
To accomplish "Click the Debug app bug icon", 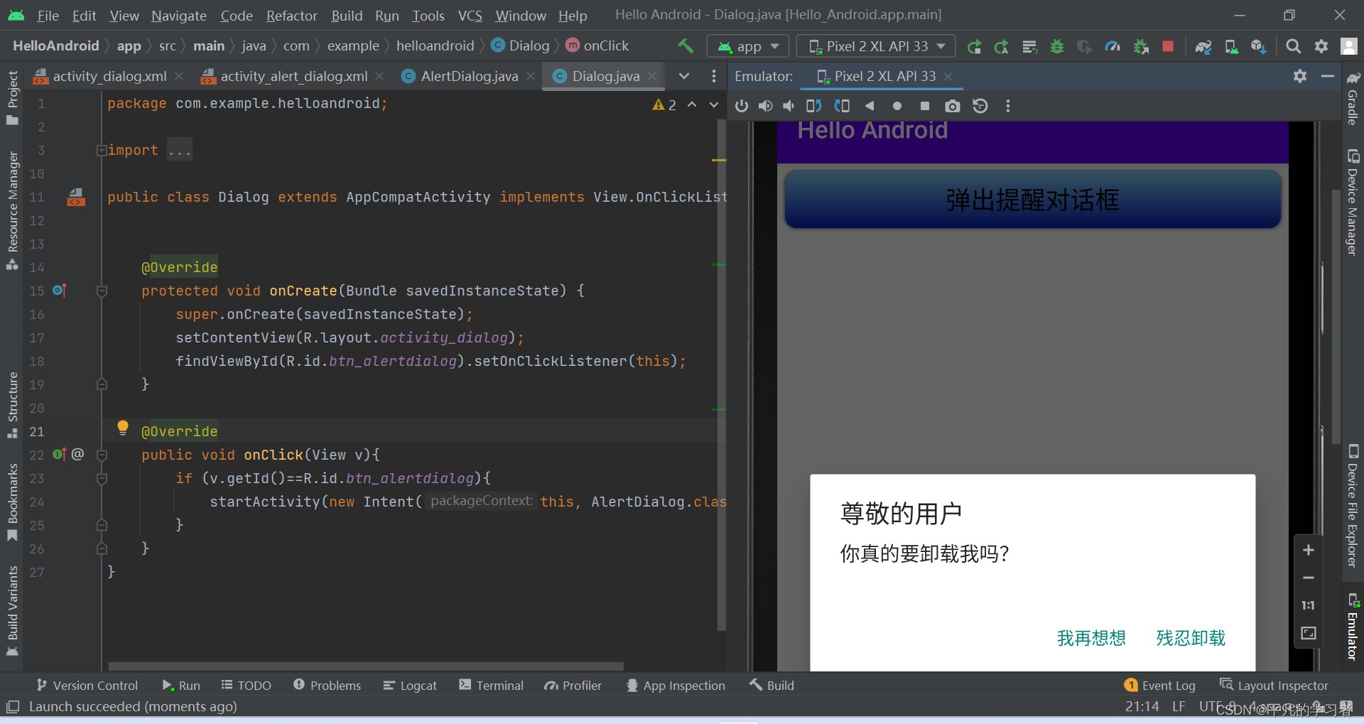I will (1057, 46).
